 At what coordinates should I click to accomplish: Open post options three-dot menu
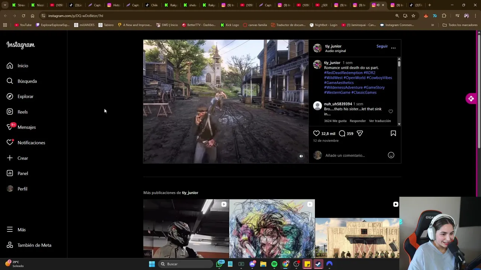click(x=393, y=48)
